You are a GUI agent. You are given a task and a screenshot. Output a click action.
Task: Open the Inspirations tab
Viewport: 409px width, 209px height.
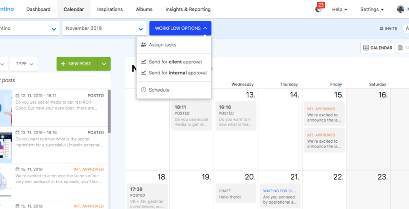(110, 9)
